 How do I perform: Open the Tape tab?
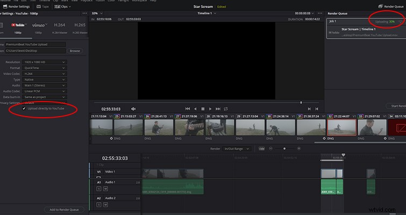pyautogui.click(x=42, y=6)
